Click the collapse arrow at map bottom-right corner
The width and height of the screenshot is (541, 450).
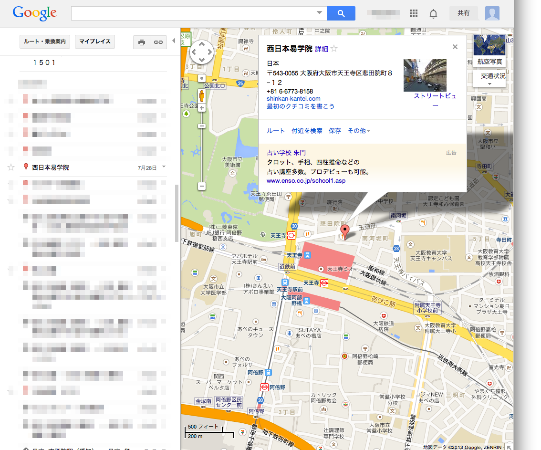(x=509, y=447)
